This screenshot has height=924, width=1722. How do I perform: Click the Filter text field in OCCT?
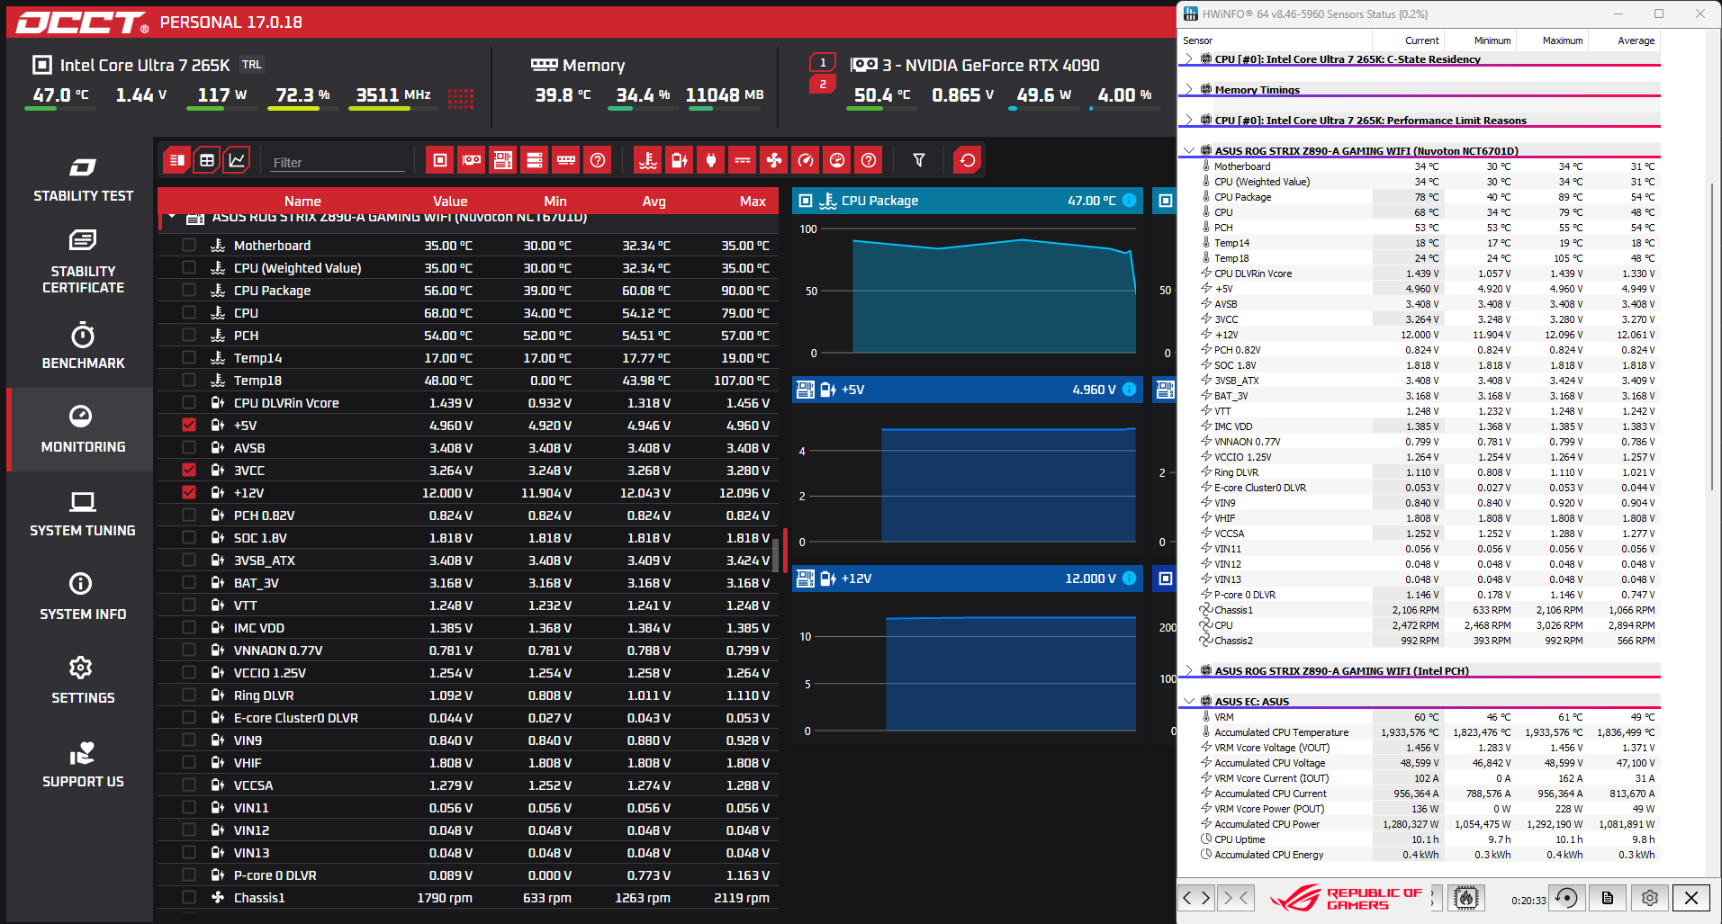click(338, 163)
